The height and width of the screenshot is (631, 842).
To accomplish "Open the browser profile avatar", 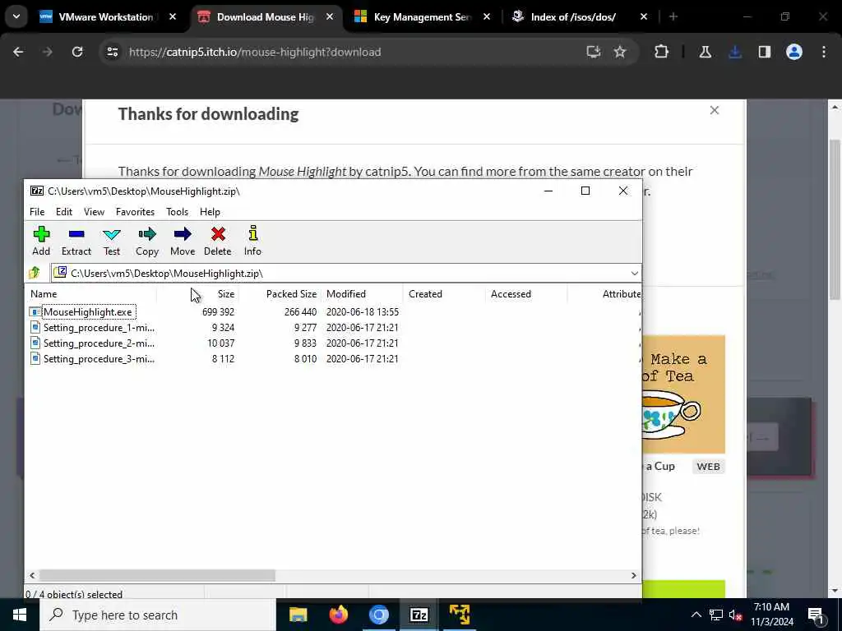I will pos(794,52).
